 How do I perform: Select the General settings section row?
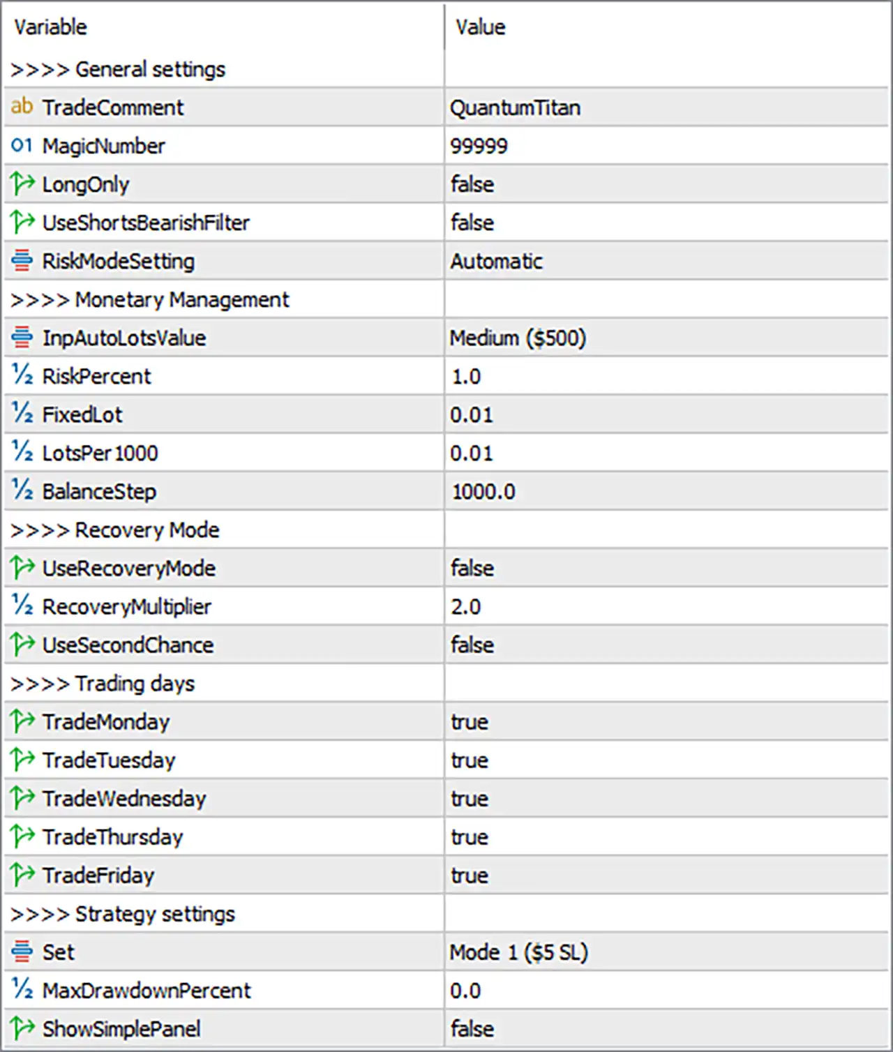coord(446,69)
